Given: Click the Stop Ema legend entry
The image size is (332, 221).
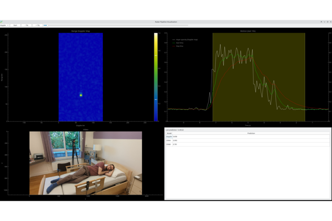Looking at the screenshot, I should (178, 46).
